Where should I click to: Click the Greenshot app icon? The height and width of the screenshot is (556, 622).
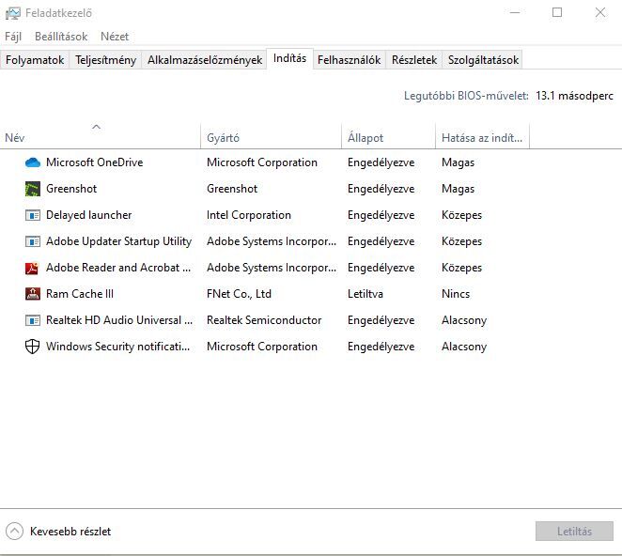[x=33, y=189]
